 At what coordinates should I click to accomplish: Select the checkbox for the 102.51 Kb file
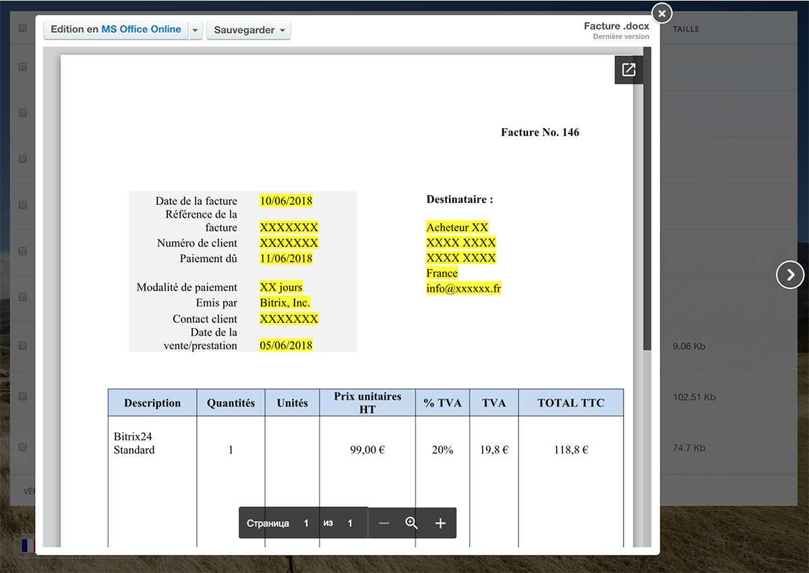coord(22,396)
